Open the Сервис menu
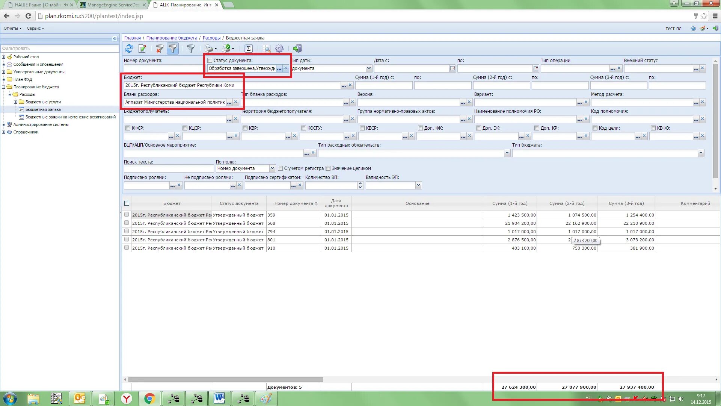This screenshot has height=406, width=721. [x=35, y=28]
